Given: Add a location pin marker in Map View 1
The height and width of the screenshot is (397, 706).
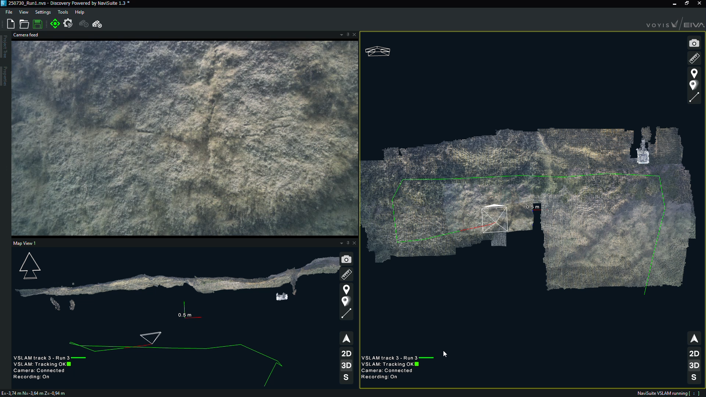Looking at the screenshot, I should pyautogui.click(x=346, y=290).
